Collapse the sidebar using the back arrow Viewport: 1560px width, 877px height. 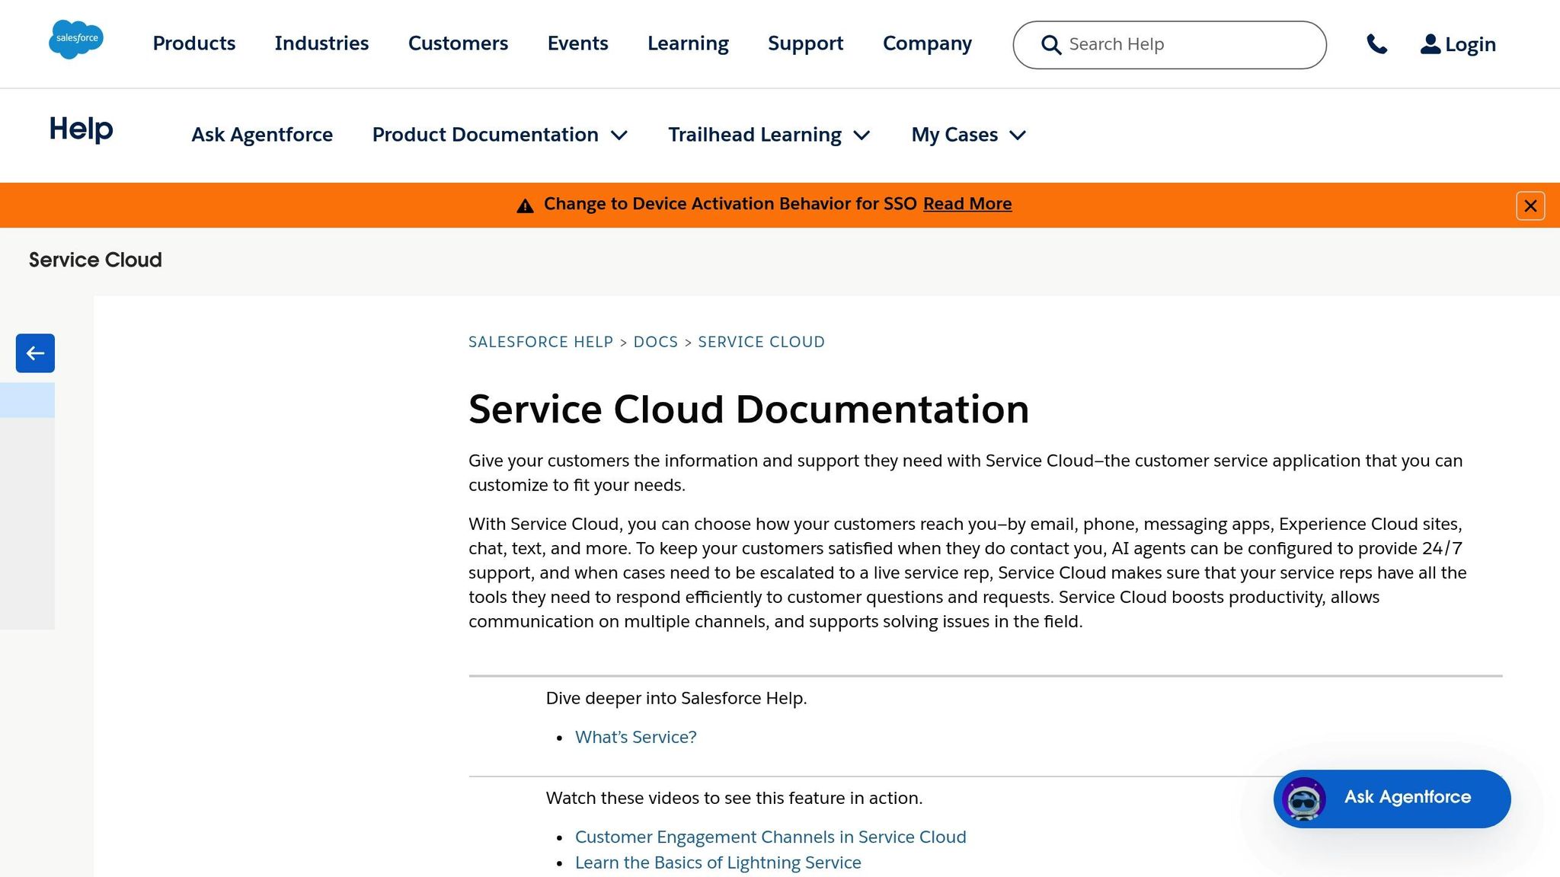34,352
